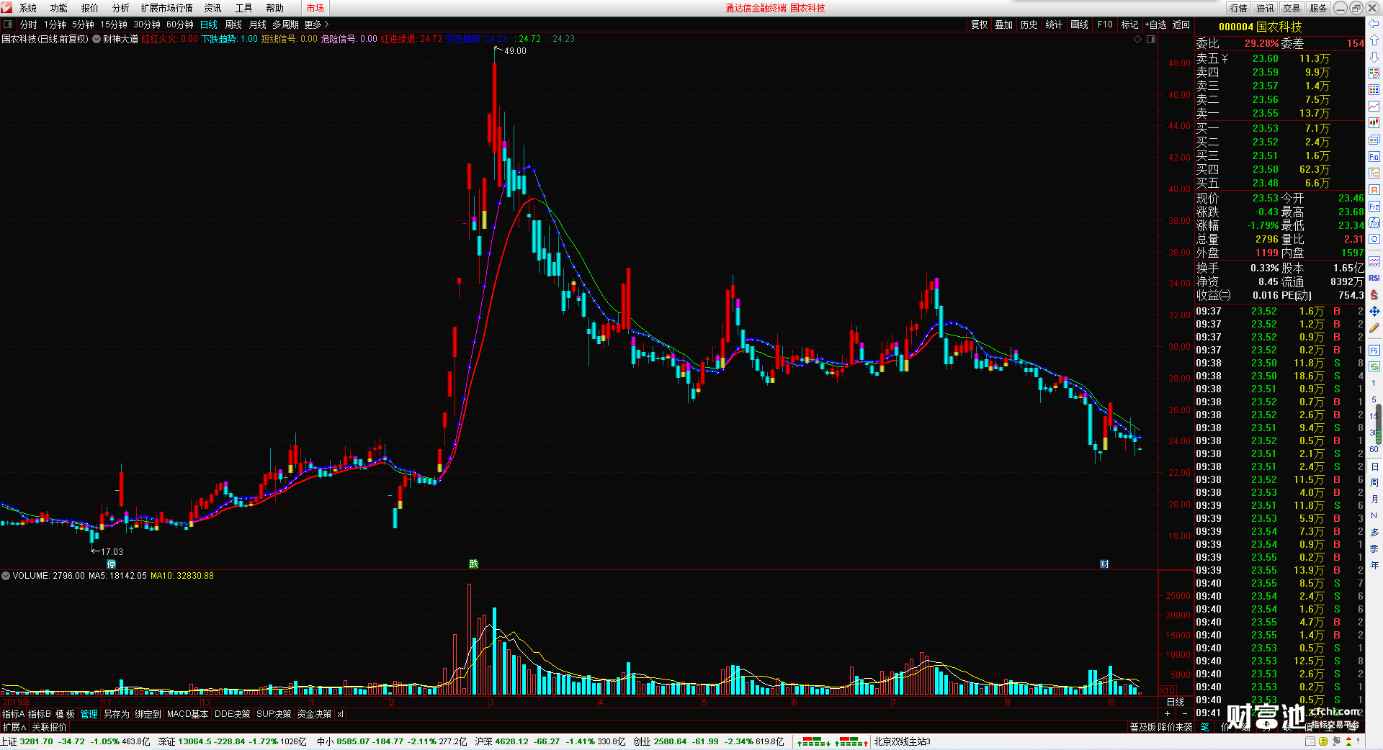Open the 分析 menu
This screenshot has height=750, width=1383.
pos(120,8)
